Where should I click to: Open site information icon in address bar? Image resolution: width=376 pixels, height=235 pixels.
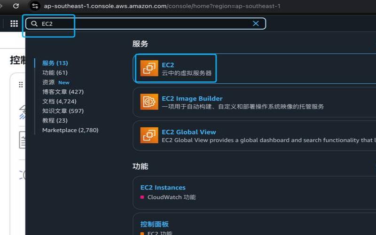click(x=35, y=6)
